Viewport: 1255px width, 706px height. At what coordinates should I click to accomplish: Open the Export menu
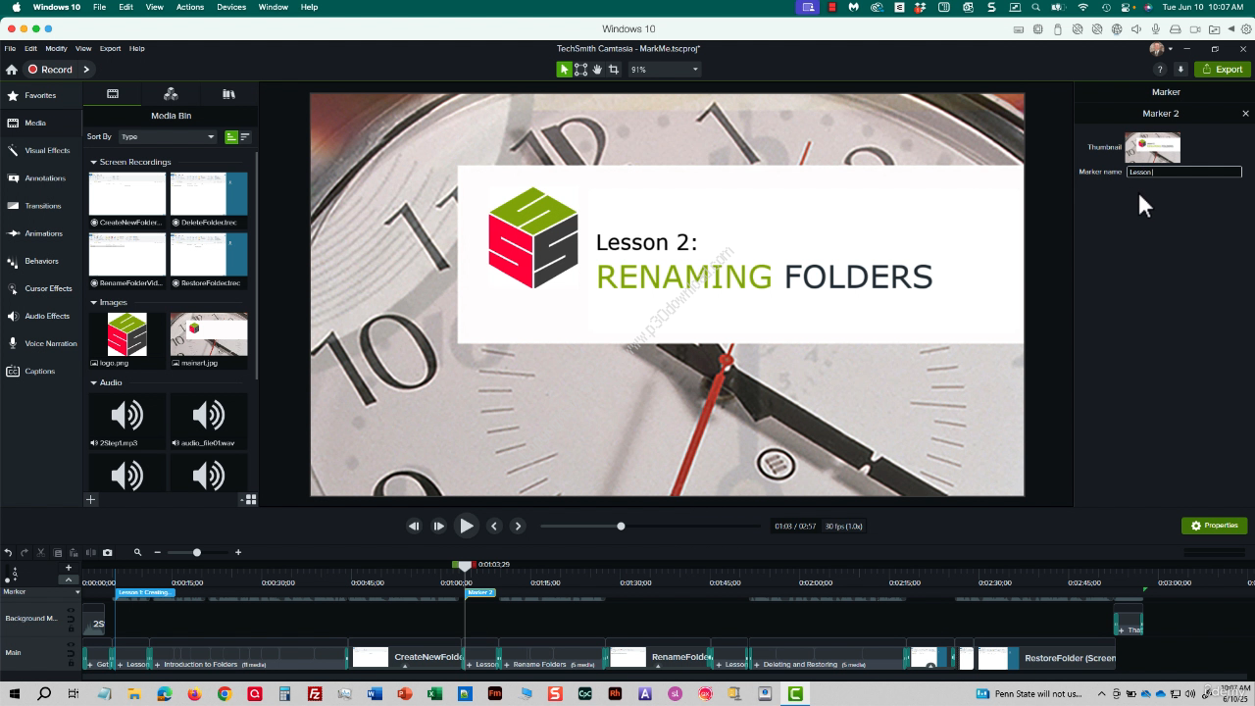110,48
